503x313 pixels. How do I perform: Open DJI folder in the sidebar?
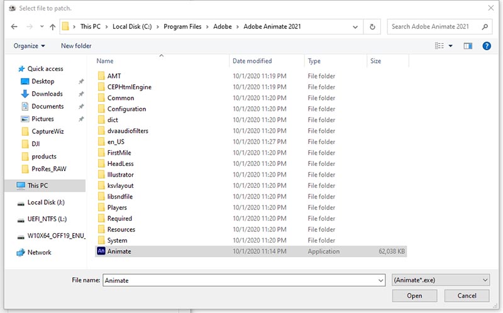point(35,144)
